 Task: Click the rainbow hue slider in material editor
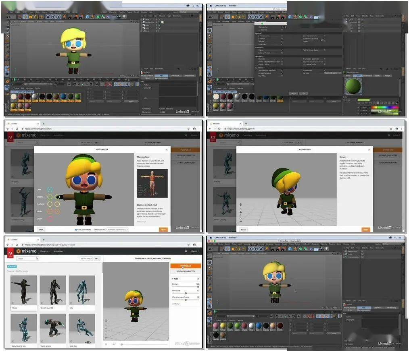click(385, 107)
